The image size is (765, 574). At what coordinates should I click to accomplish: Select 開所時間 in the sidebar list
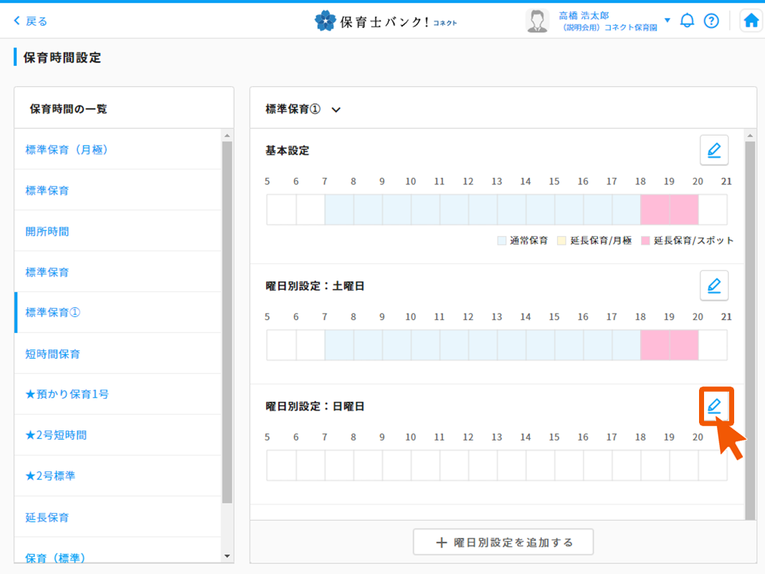47,232
